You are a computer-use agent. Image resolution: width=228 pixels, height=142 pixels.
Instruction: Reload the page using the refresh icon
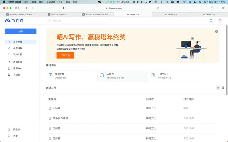click(x=158, y=8)
